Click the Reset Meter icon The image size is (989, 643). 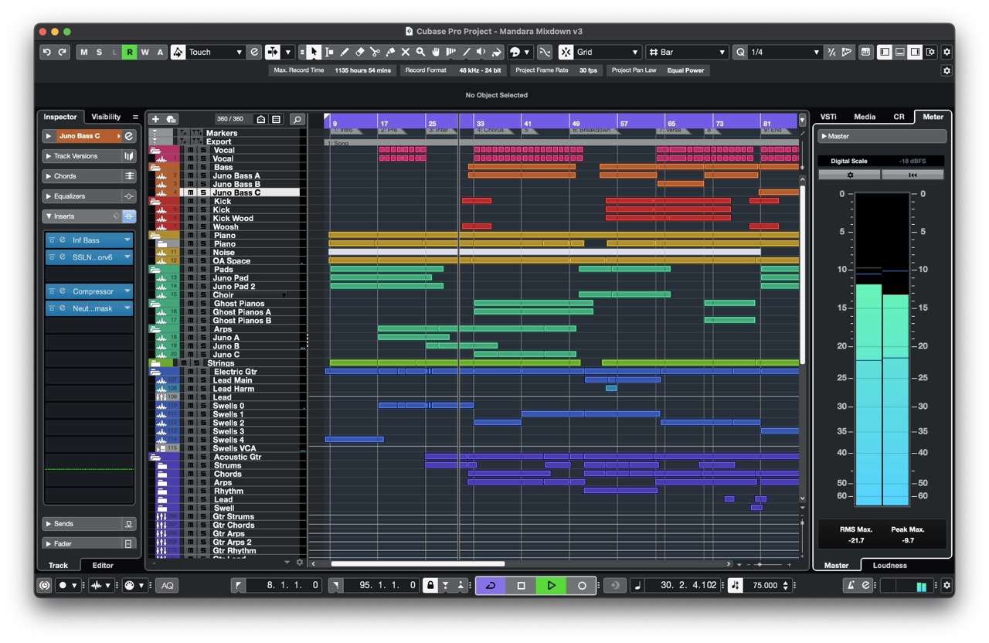click(913, 175)
